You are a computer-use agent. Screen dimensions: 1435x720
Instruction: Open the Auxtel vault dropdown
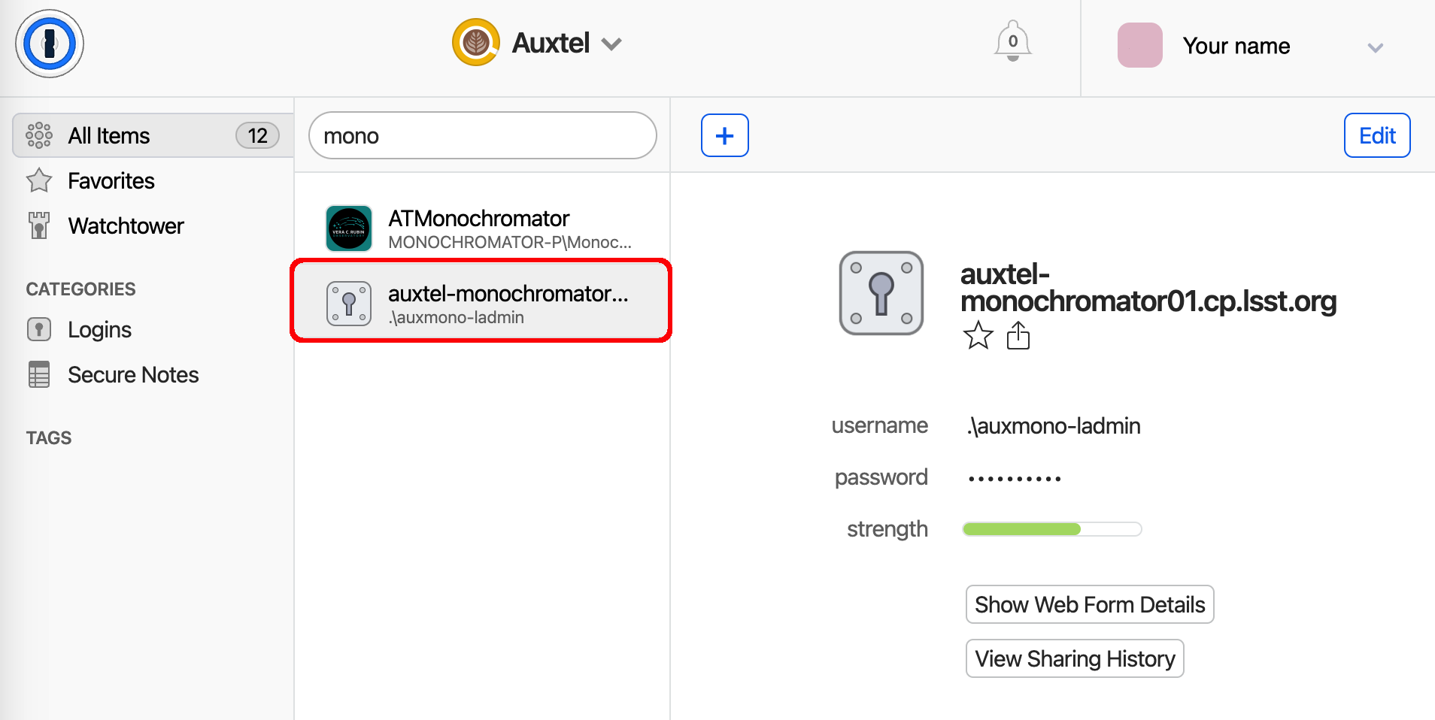611,44
